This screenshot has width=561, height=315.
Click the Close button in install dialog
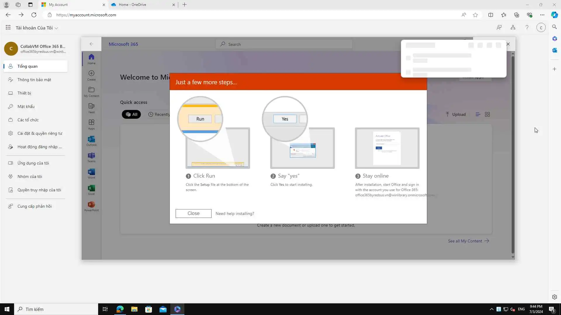pyautogui.click(x=193, y=213)
